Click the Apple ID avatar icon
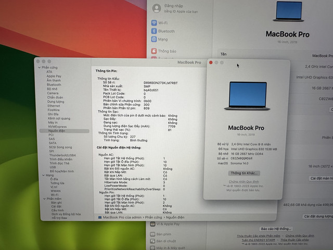333x250 pixels. click(x=157, y=8)
